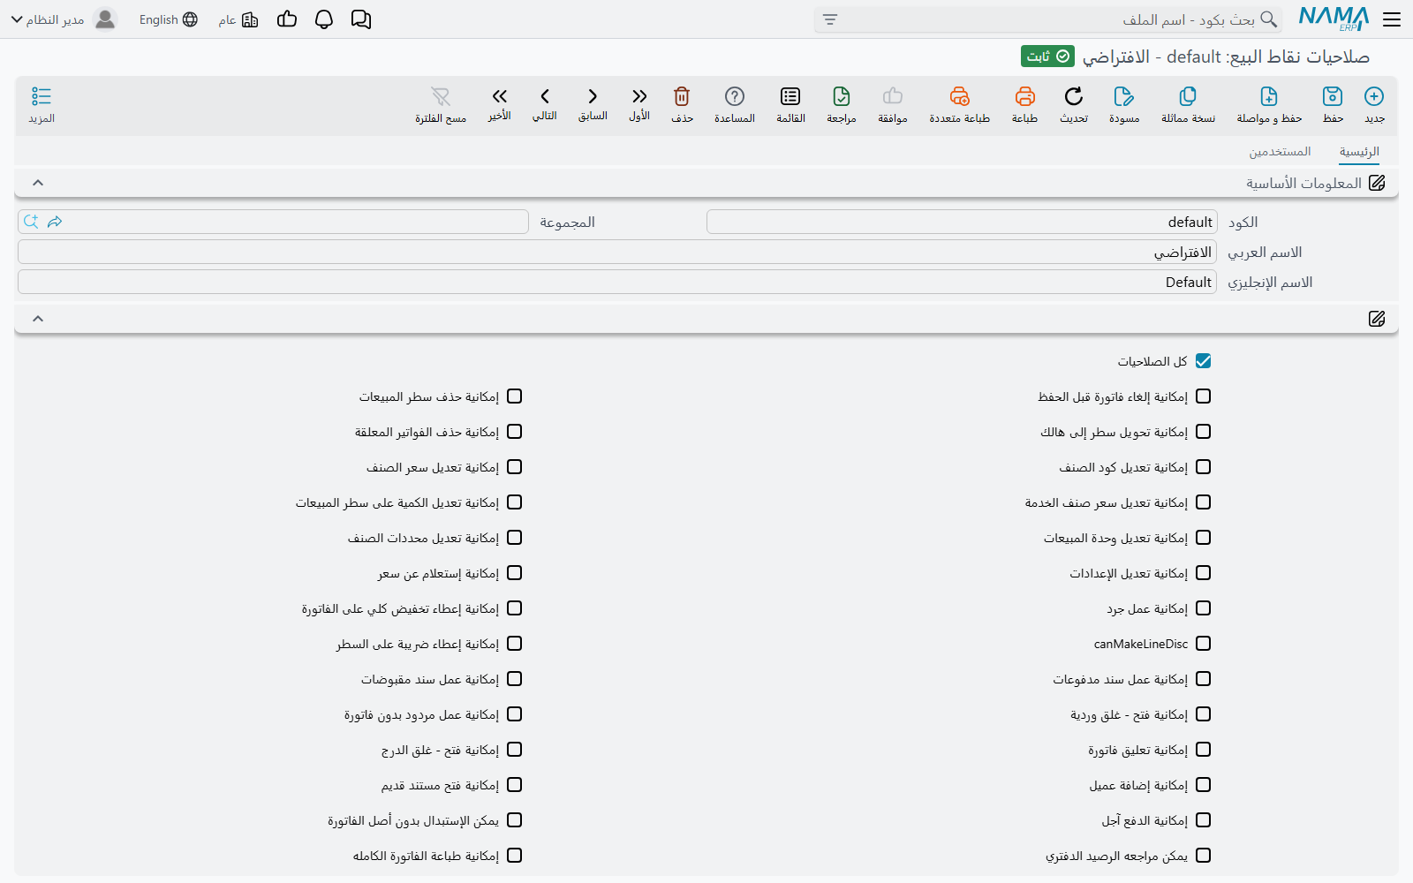Click the ثابت status badge

point(1048,57)
